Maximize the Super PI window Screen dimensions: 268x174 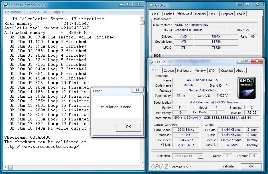coord(129,4)
